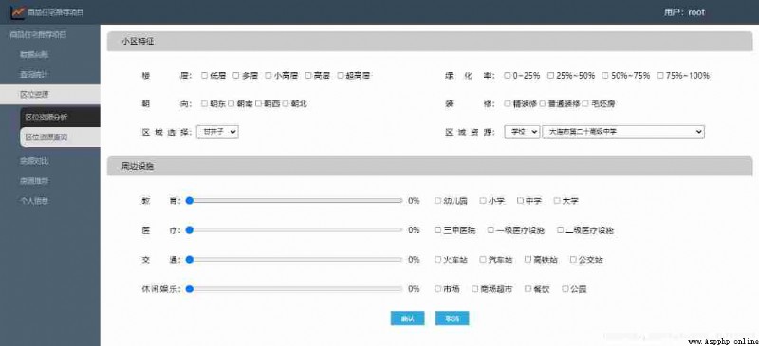Enable the 朝西 orientation checkbox
Screen dimensions: 759x346
click(x=258, y=103)
